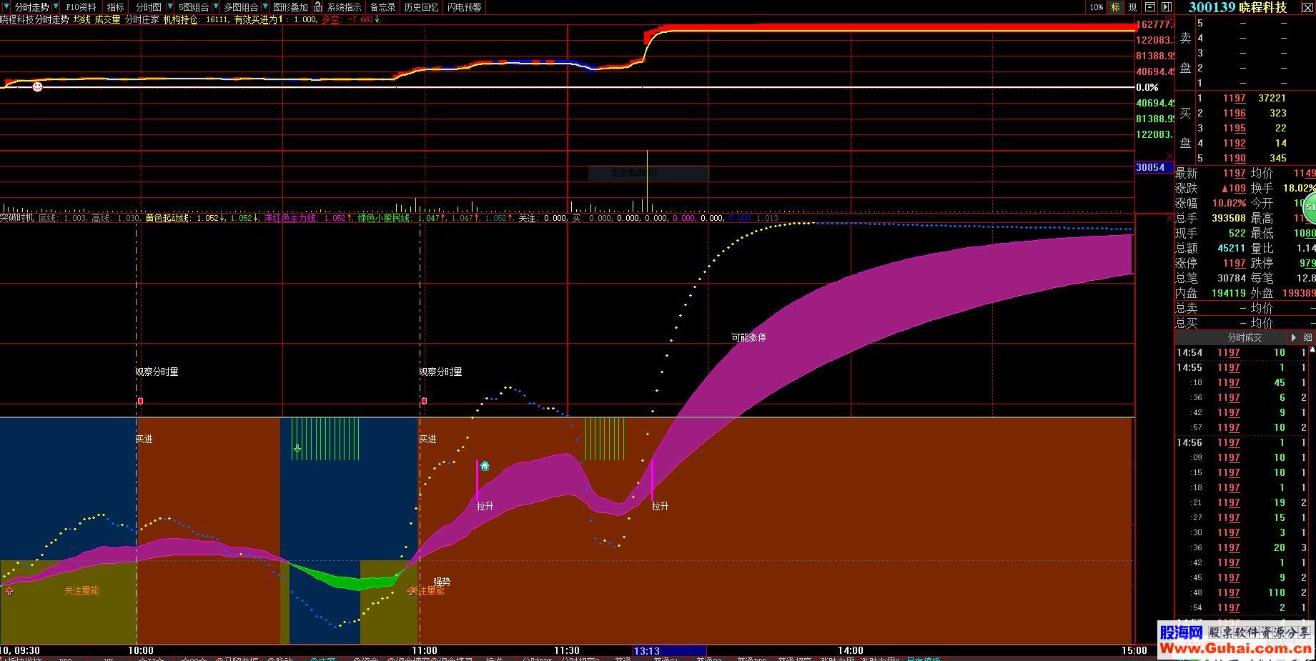Image resolution: width=1316 pixels, height=661 pixels.
Task: Open the 历史回忆 menu item
Action: pos(421,7)
